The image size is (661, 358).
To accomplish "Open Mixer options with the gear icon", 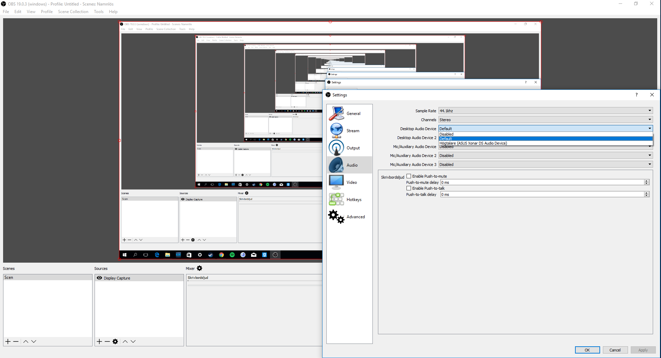I will 199,268.
